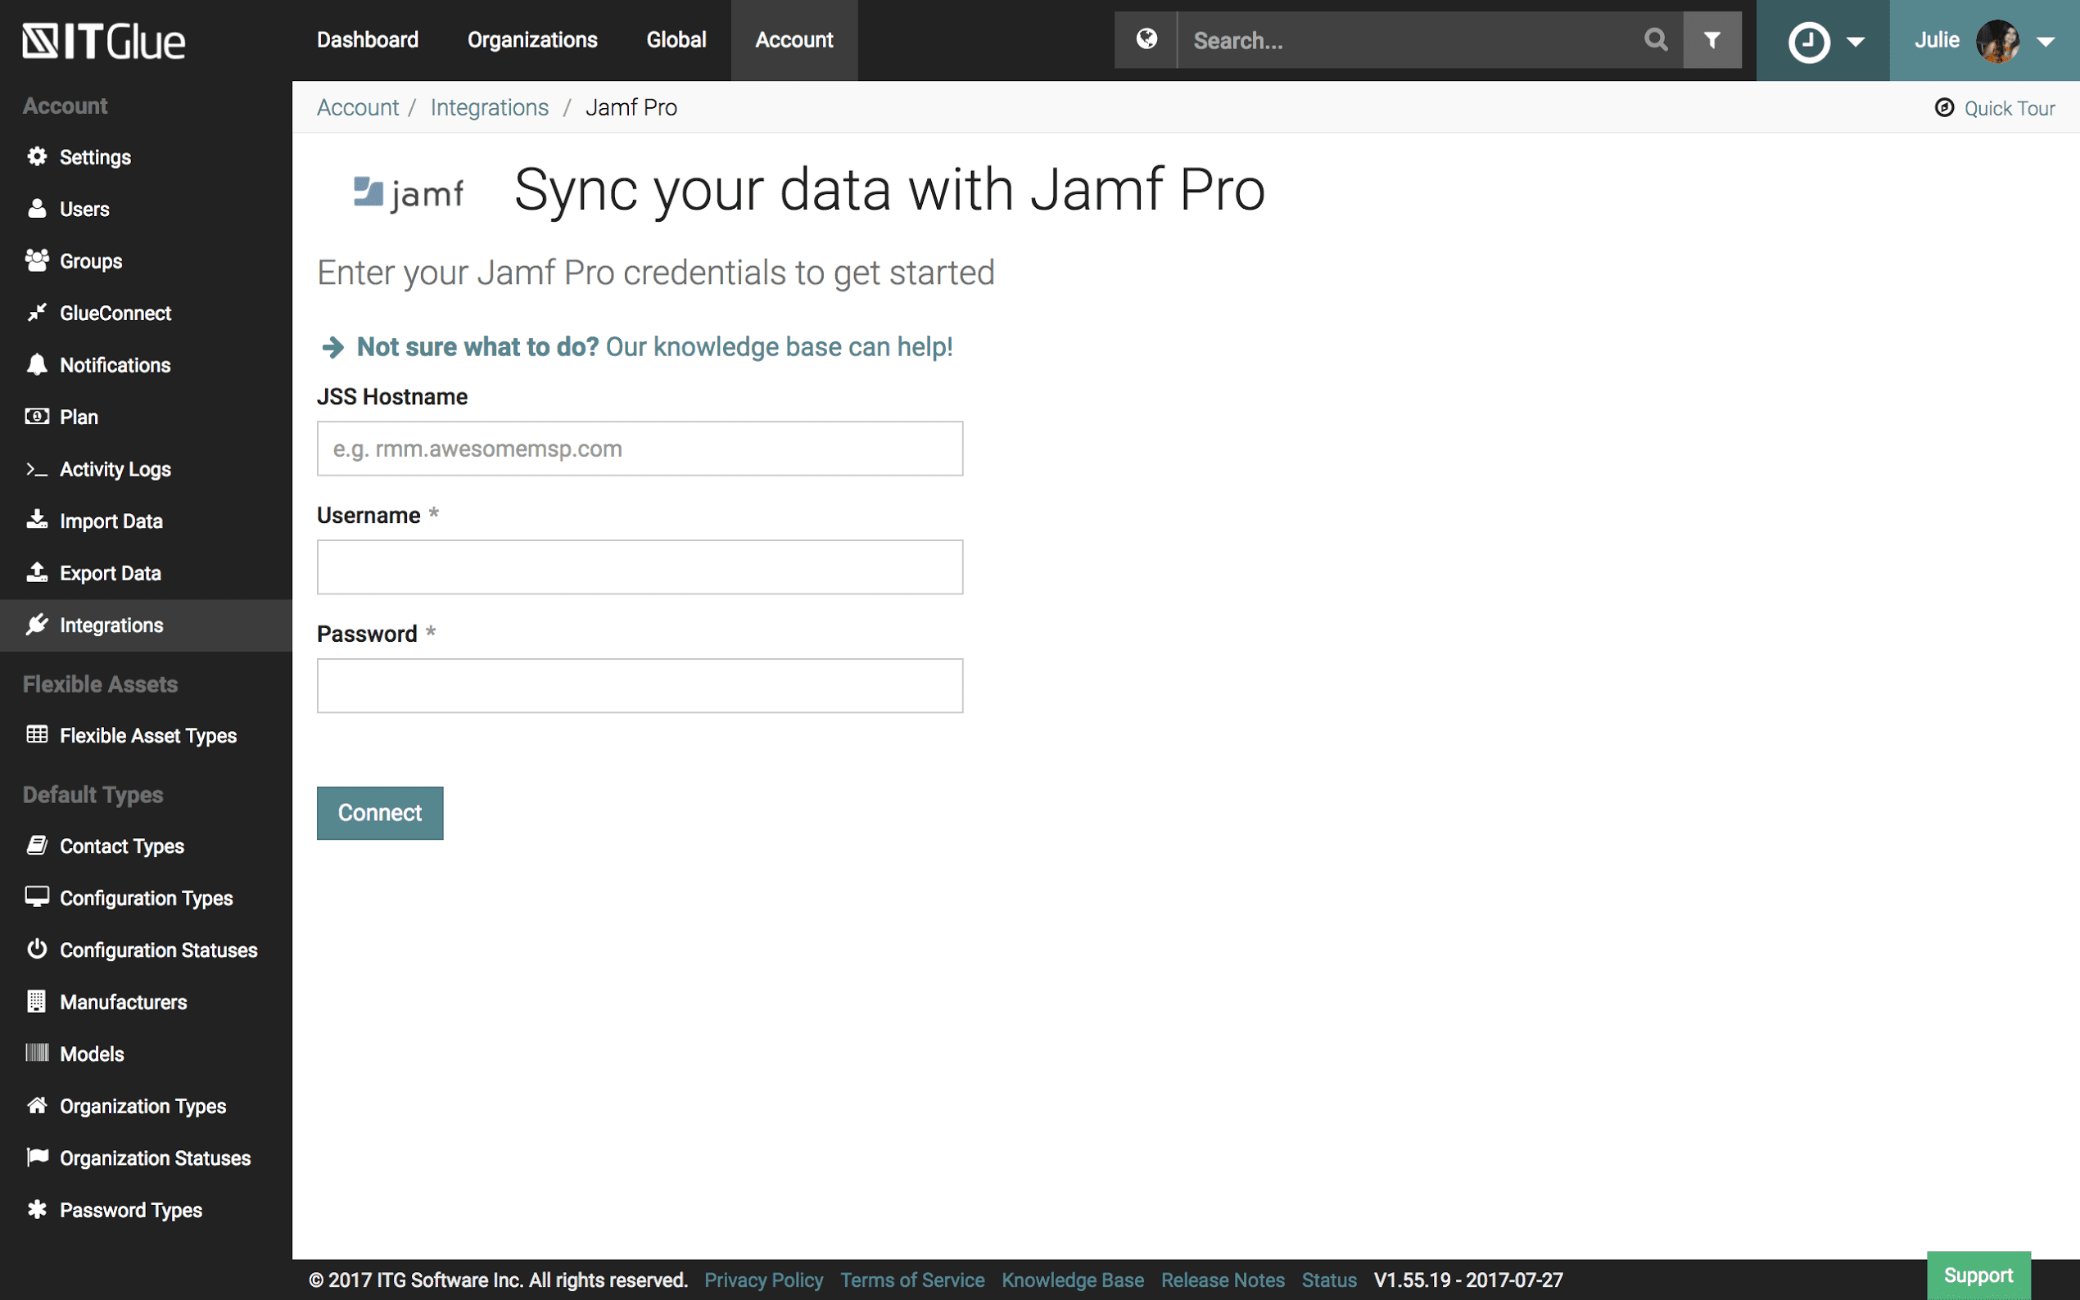This screenshot has height=1300, width=2080.
Task: Open the Knowledge Base footer link
Action: coord(1072,1280)
